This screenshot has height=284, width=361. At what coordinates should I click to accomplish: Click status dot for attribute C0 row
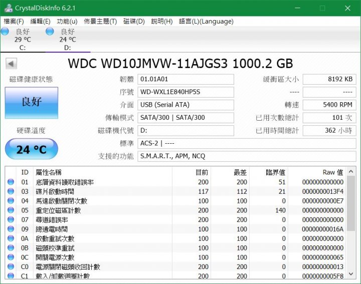coord(11,267)
